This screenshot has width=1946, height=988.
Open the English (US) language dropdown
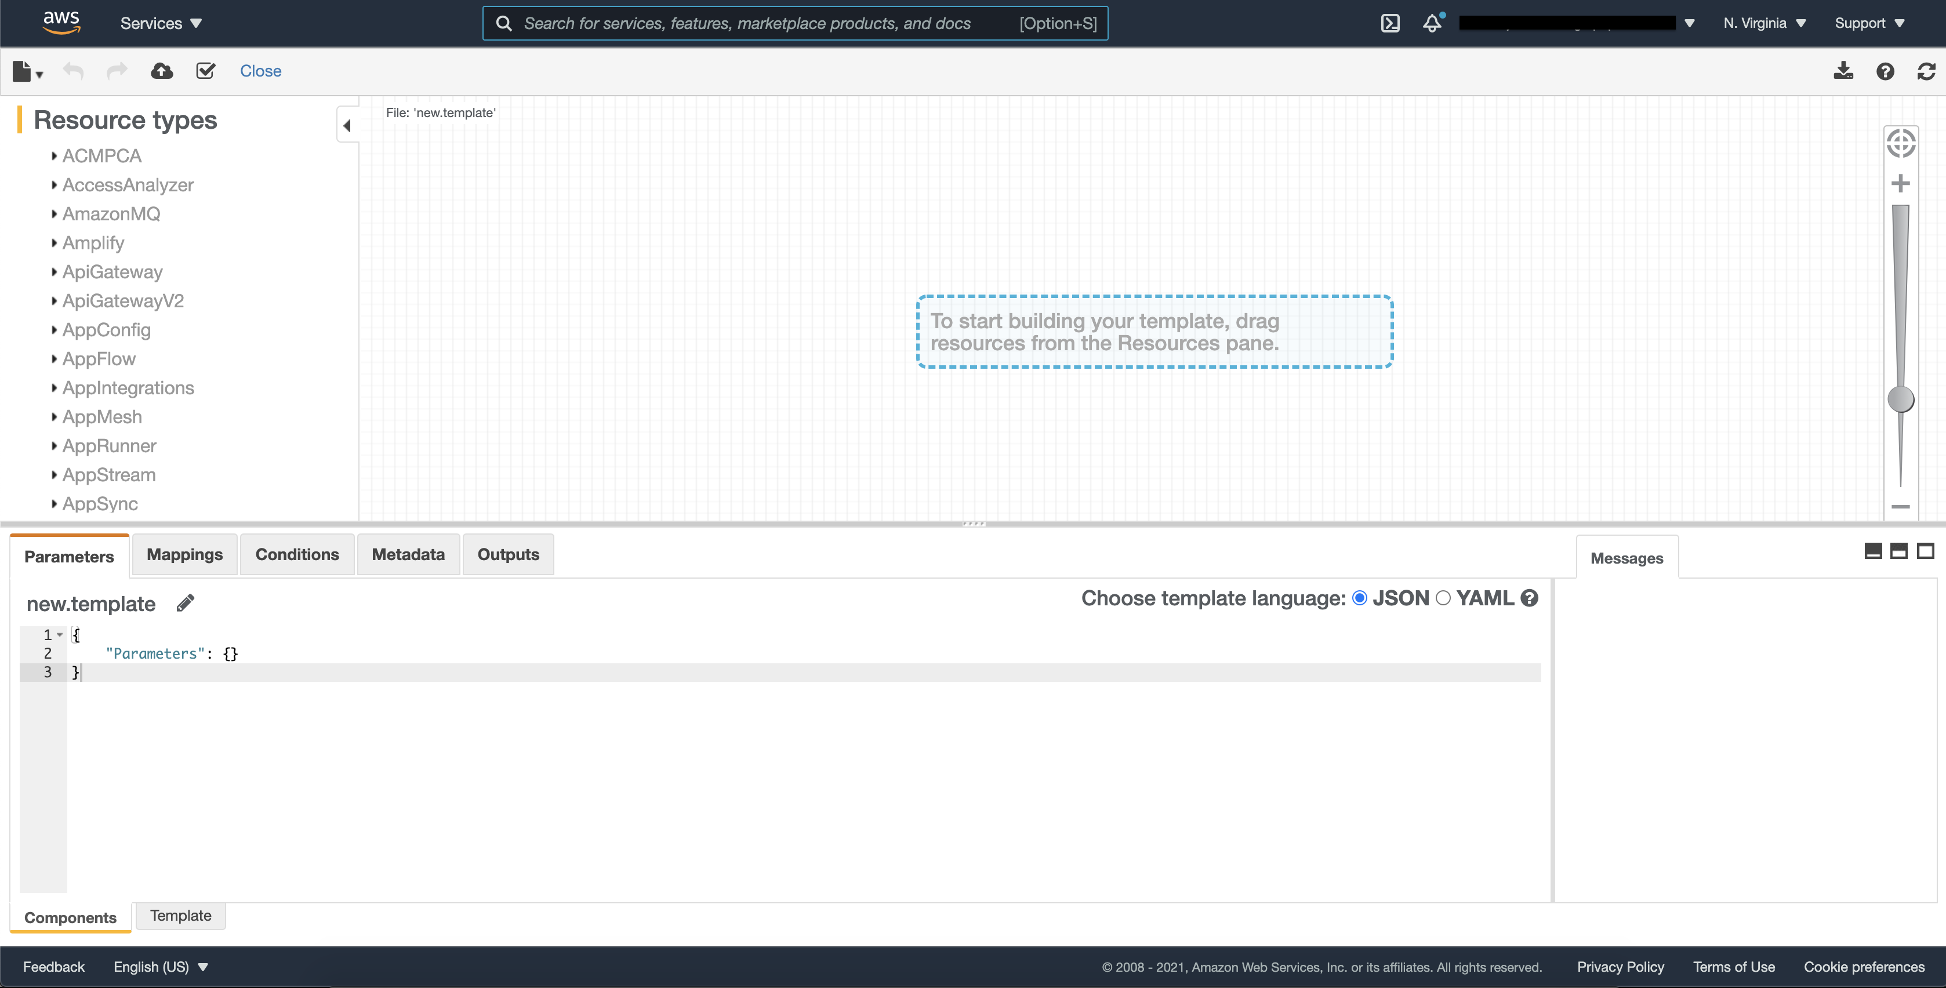coord(160,967)
